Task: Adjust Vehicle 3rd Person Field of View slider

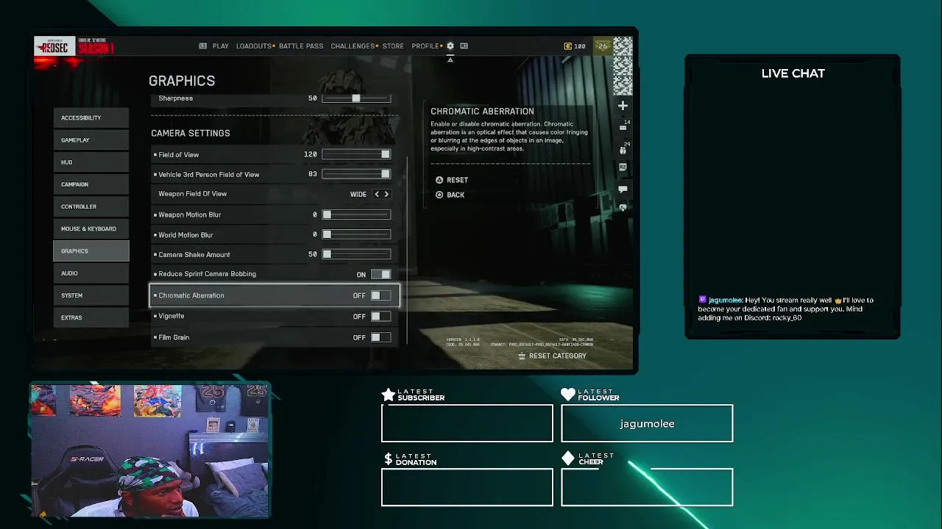Action: click(356, 174)
